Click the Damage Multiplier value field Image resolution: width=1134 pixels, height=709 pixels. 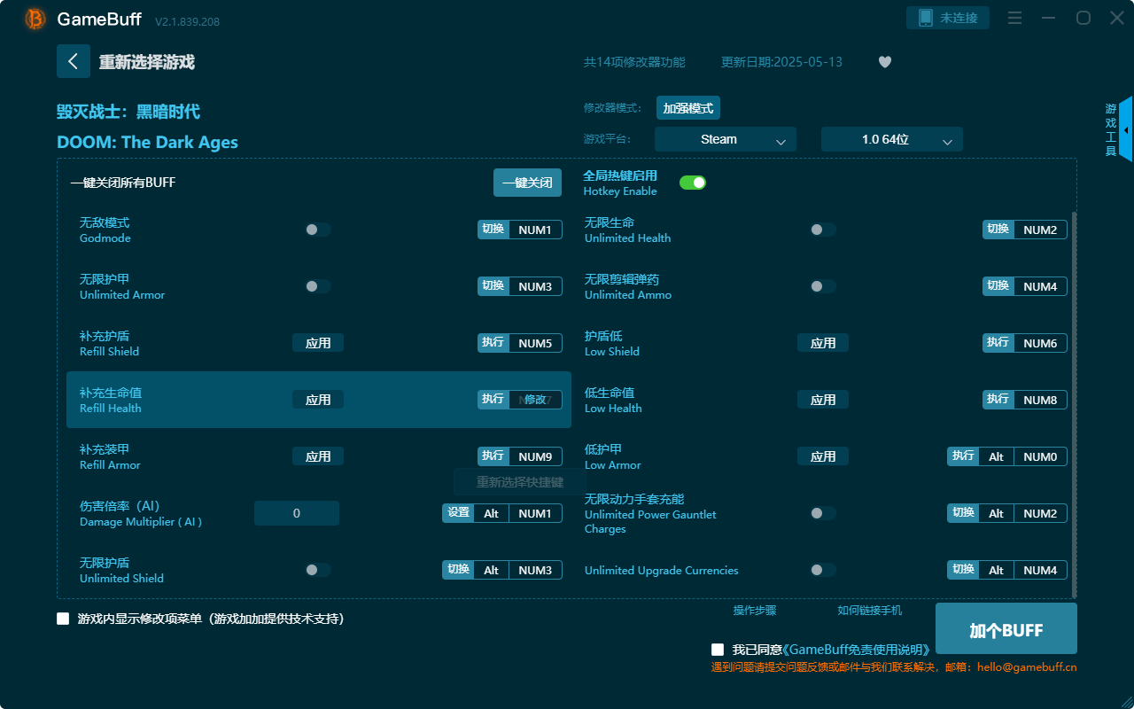(x=296, y=512)
